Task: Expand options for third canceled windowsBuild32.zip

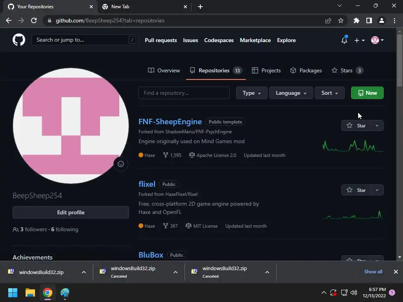Action: click(x=267, y=272)
